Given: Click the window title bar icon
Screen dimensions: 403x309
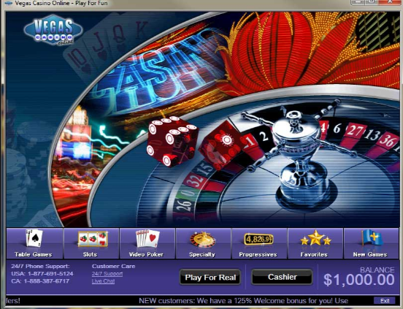Looking at the screenshot, I should click(9, 4).
